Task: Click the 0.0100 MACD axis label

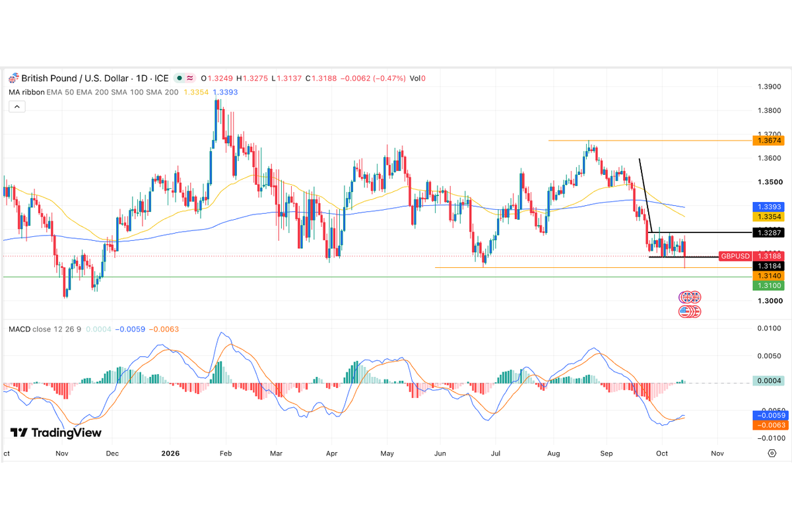Action: [x=770, y=328]
